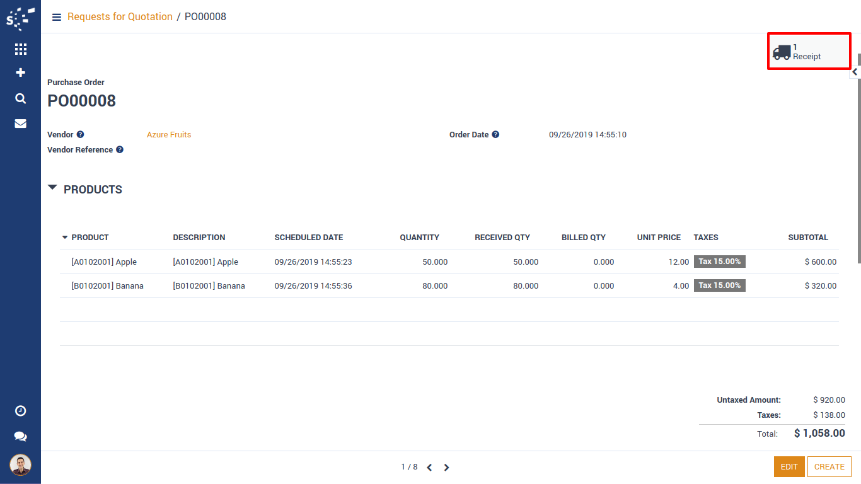
Task: Open the apps grid menu icon
Action: 20,49
